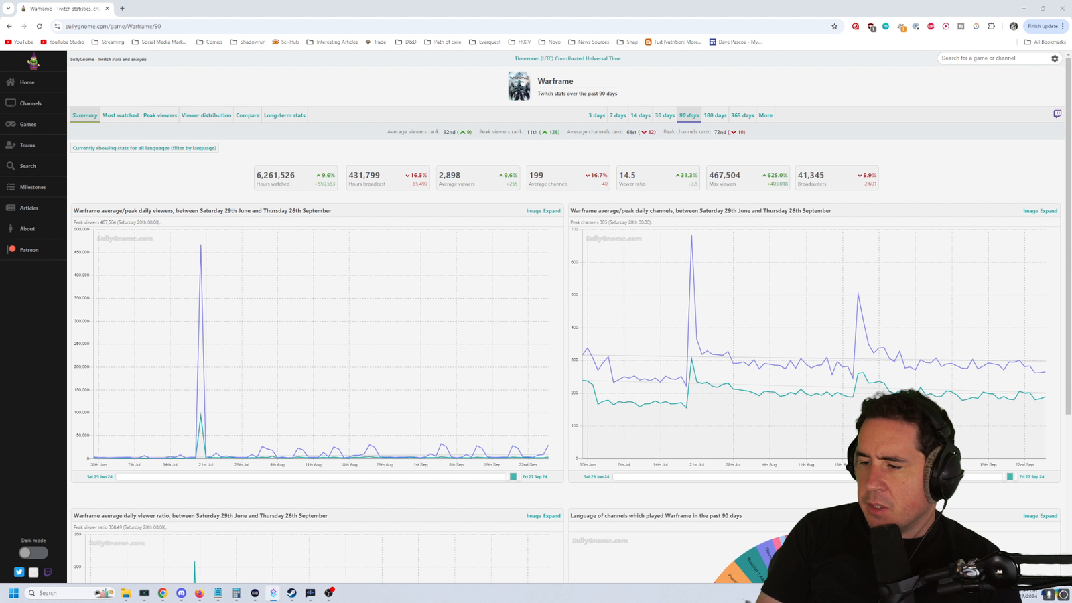Expand the average/peak daily viewers chart

pos(552,211)
